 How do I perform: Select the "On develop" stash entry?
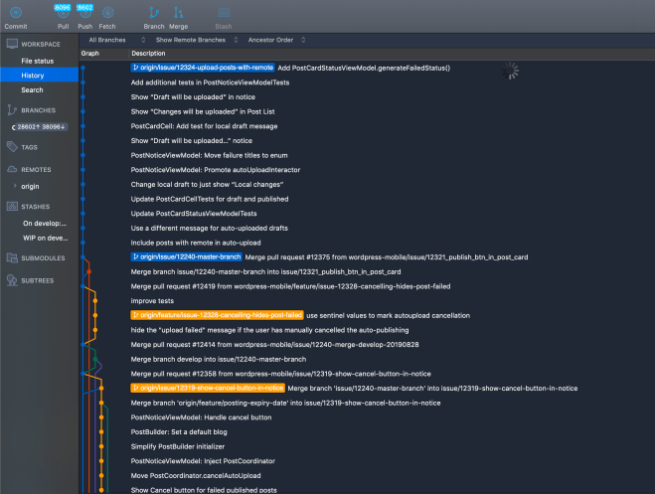44,224
